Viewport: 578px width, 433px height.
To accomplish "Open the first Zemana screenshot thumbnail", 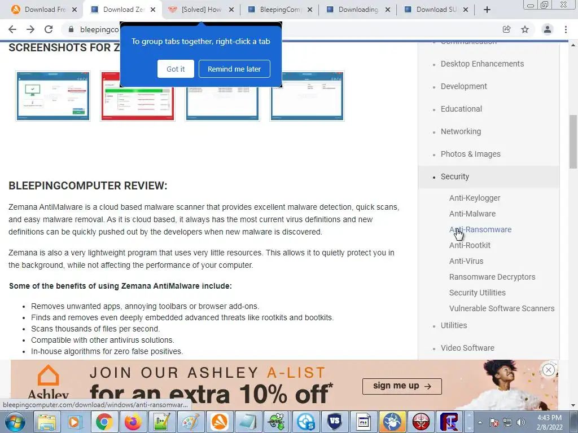I will coord(52,96).
